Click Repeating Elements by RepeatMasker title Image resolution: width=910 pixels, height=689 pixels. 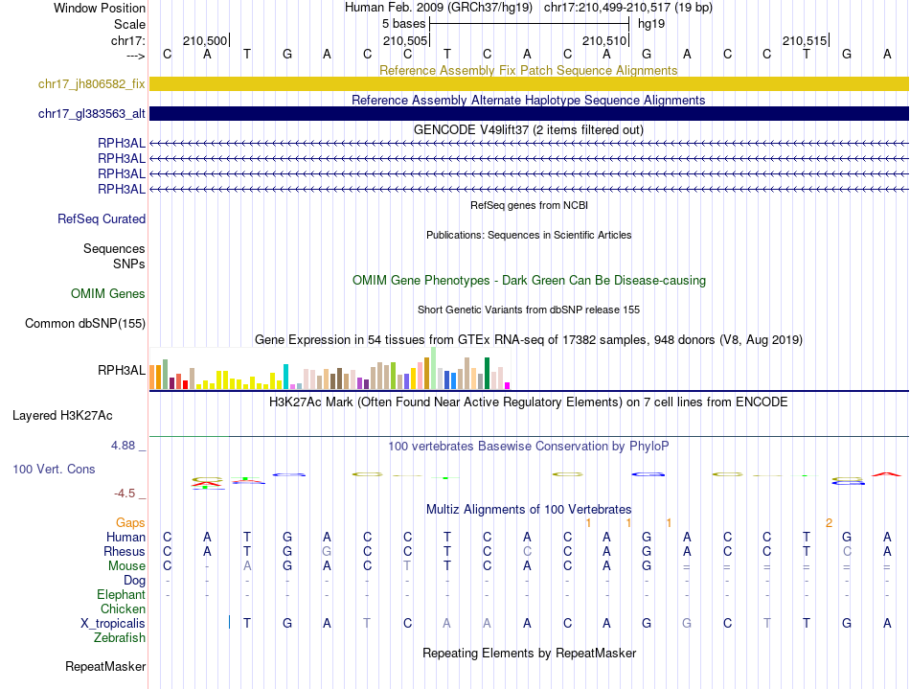(529, 653)
